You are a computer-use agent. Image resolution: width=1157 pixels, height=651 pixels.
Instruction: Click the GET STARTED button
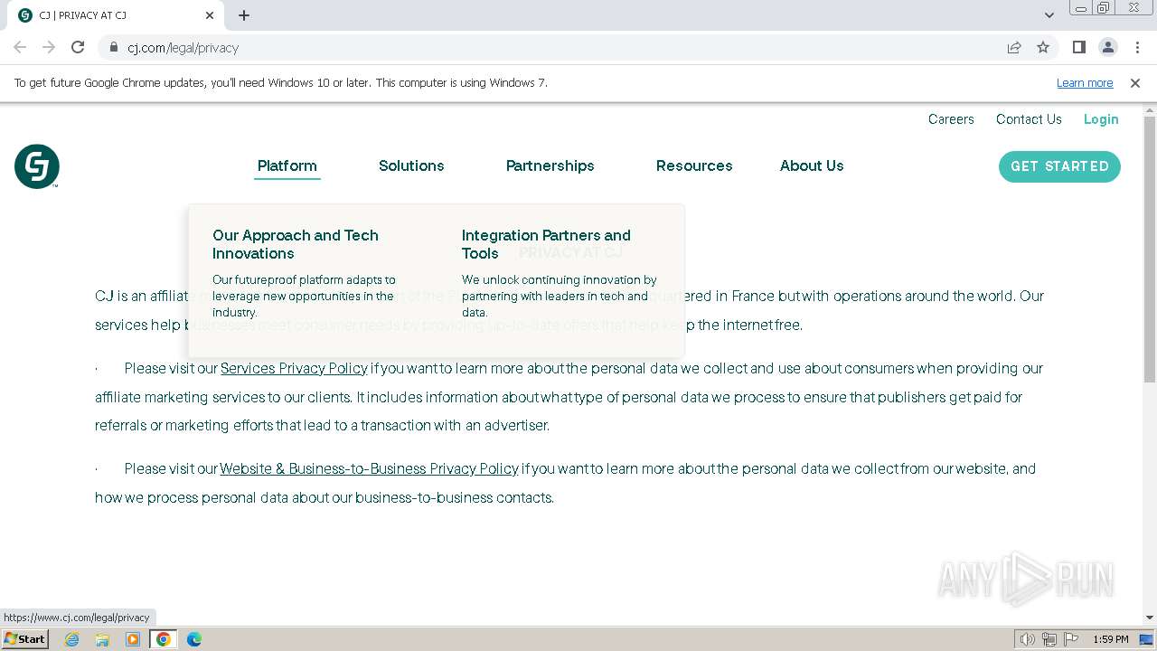point(1059,166)
